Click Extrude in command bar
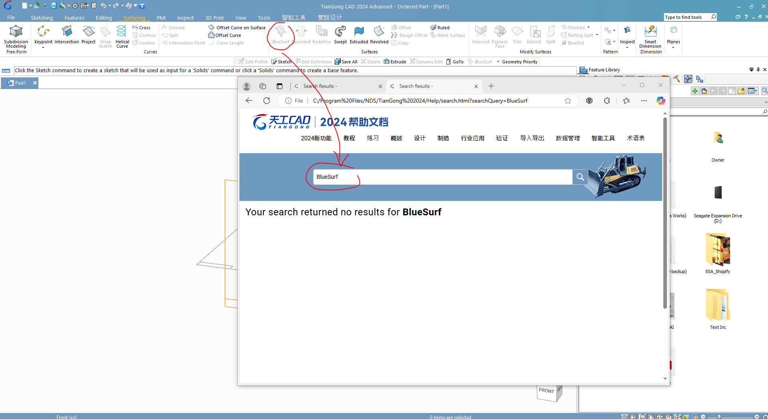 395,62
